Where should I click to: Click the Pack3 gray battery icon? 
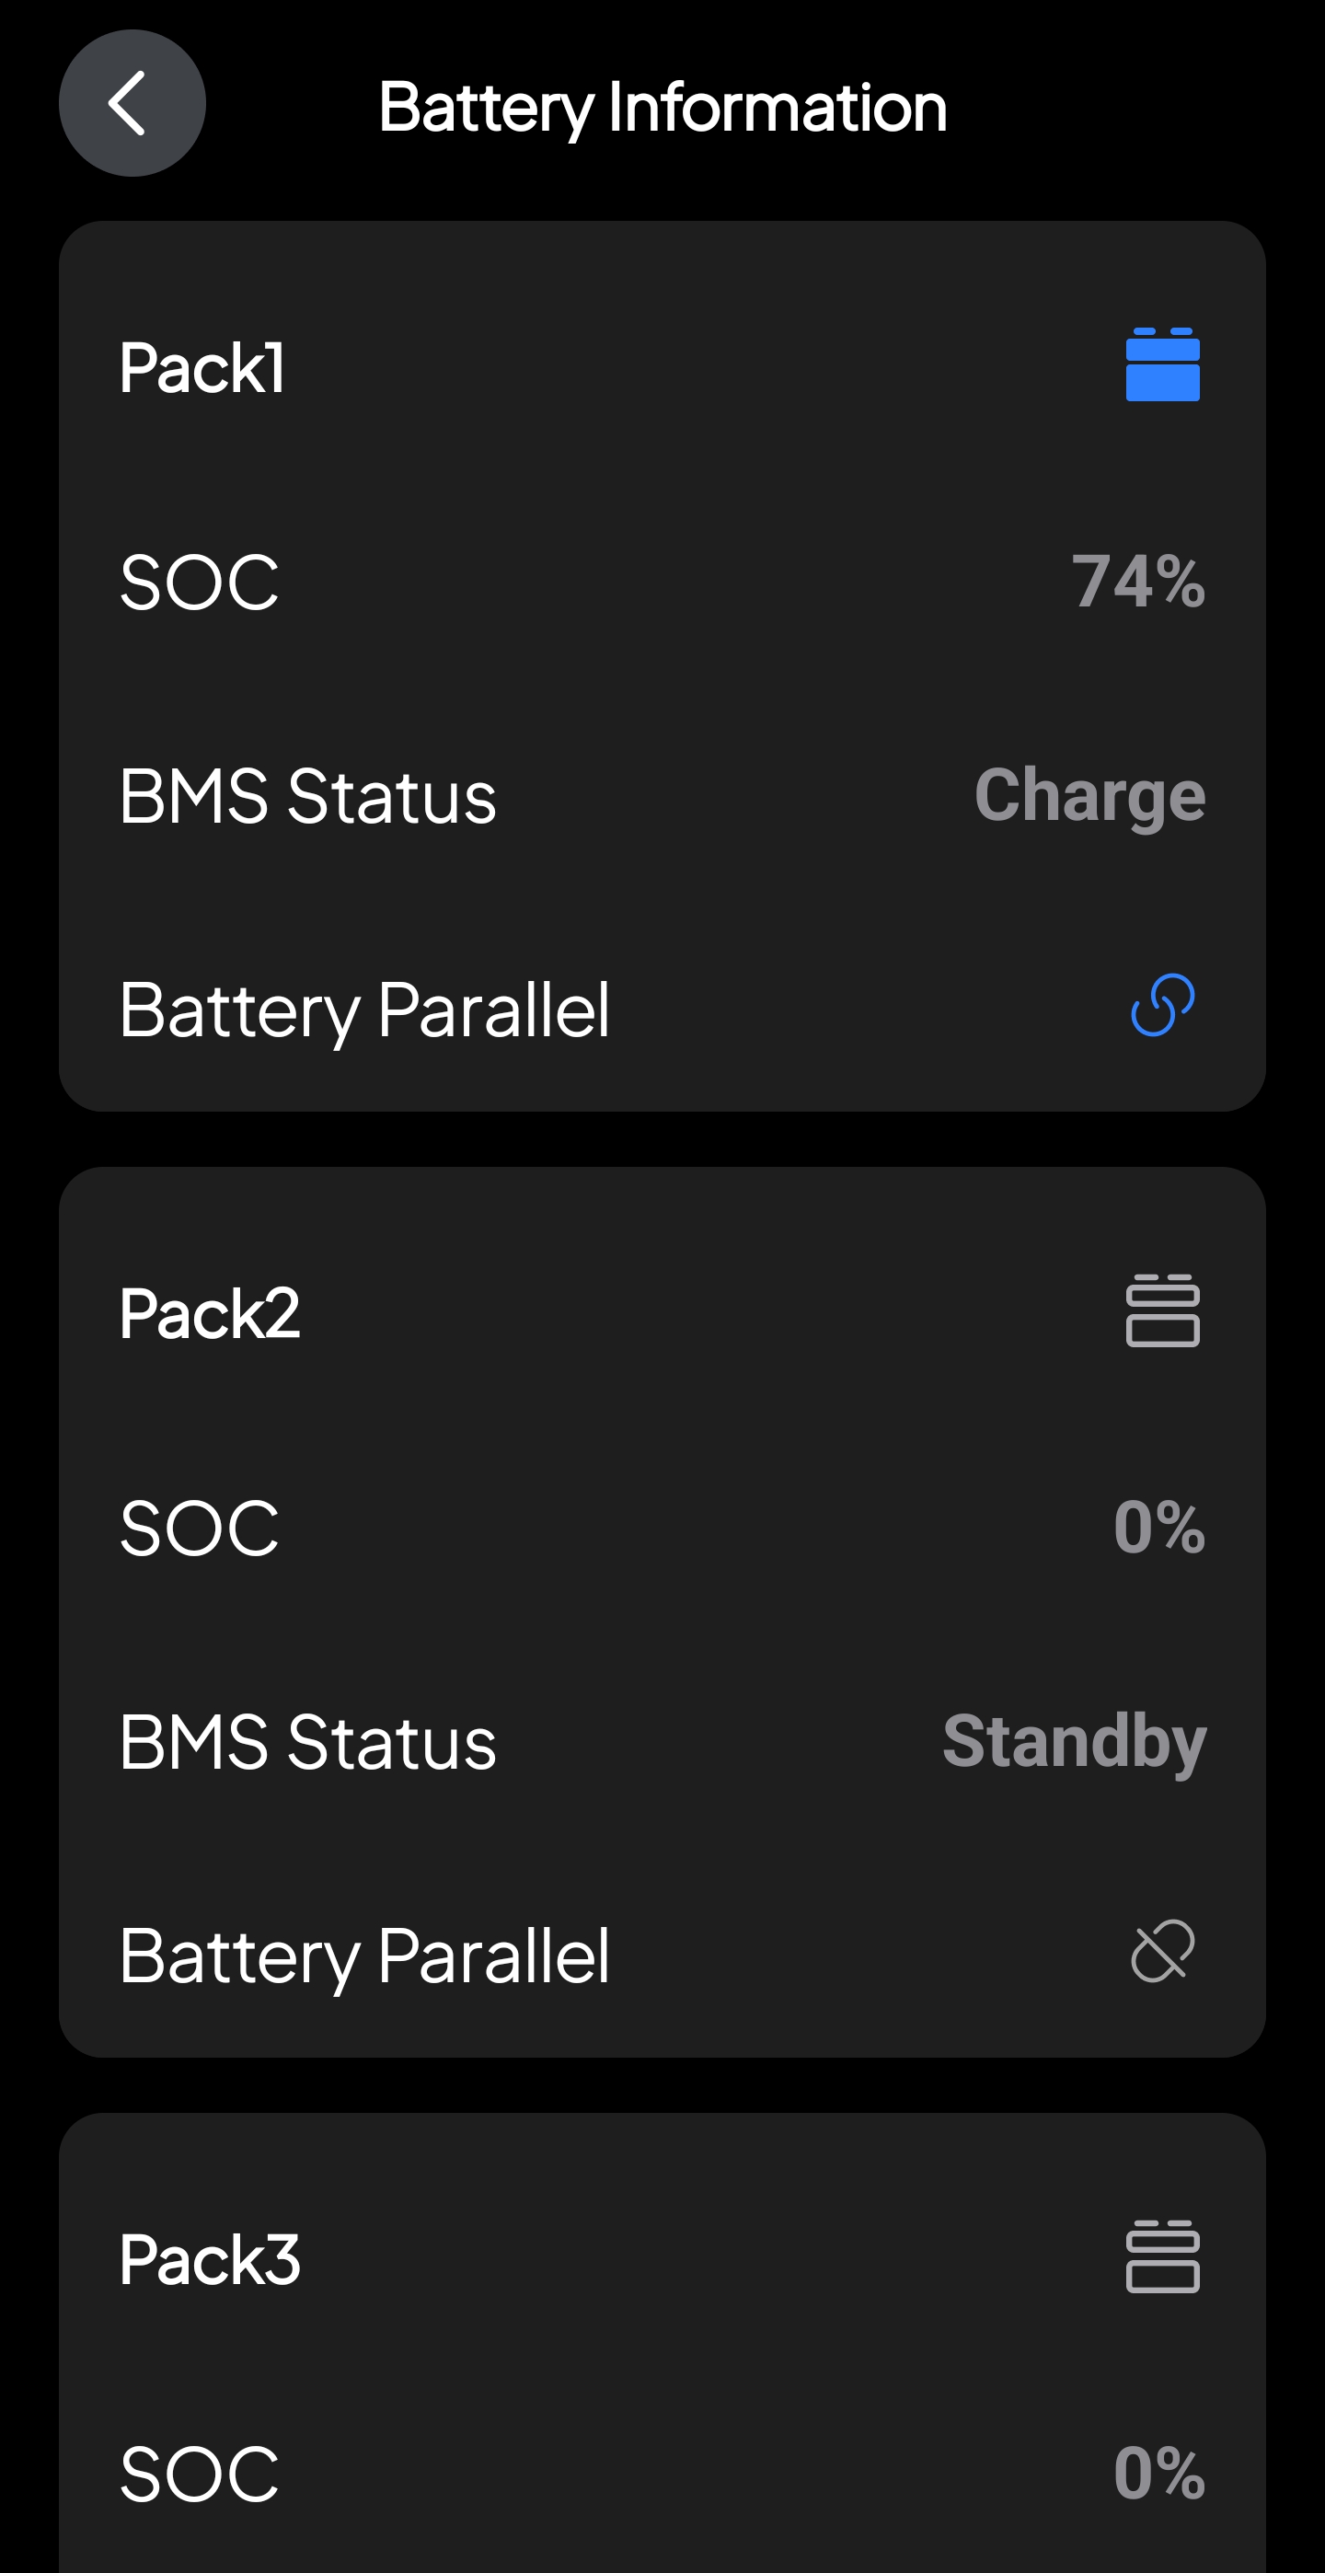(x=1162, y=2256)
